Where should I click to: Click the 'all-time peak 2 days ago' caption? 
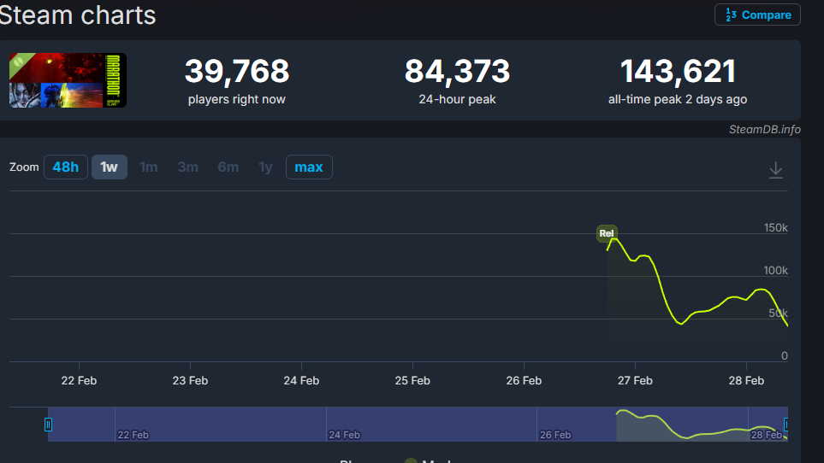678,100
